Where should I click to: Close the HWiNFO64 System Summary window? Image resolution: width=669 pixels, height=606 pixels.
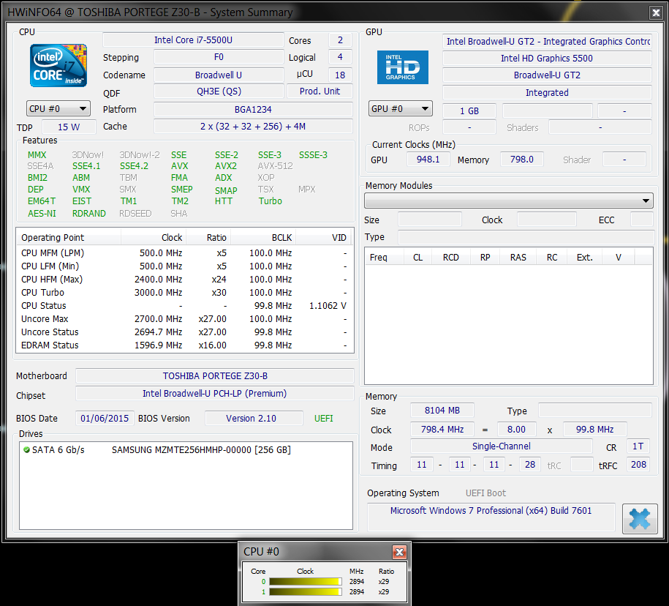656,13
